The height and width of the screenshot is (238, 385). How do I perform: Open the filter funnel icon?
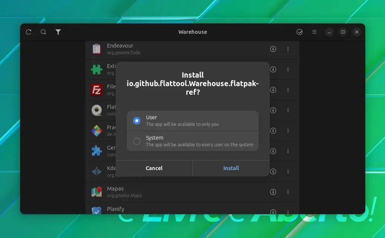[58, 32]
